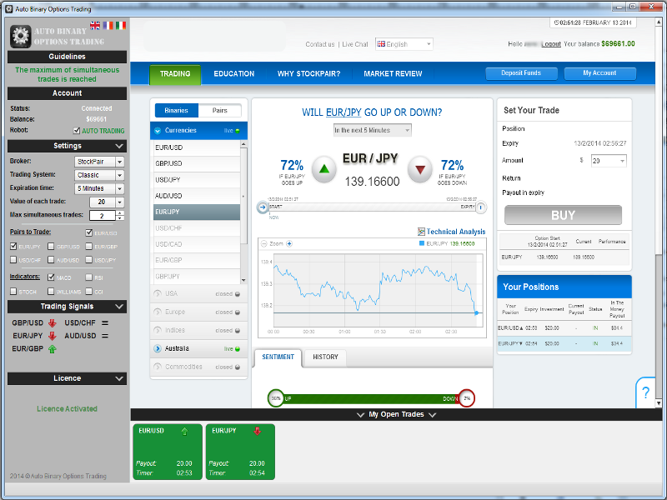
Task: Switch language using the Italian flag
Action: [121, 26]
